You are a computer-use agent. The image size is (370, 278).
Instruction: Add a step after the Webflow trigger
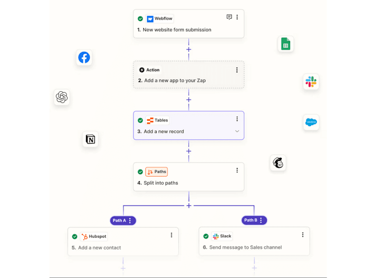point(189,50)
